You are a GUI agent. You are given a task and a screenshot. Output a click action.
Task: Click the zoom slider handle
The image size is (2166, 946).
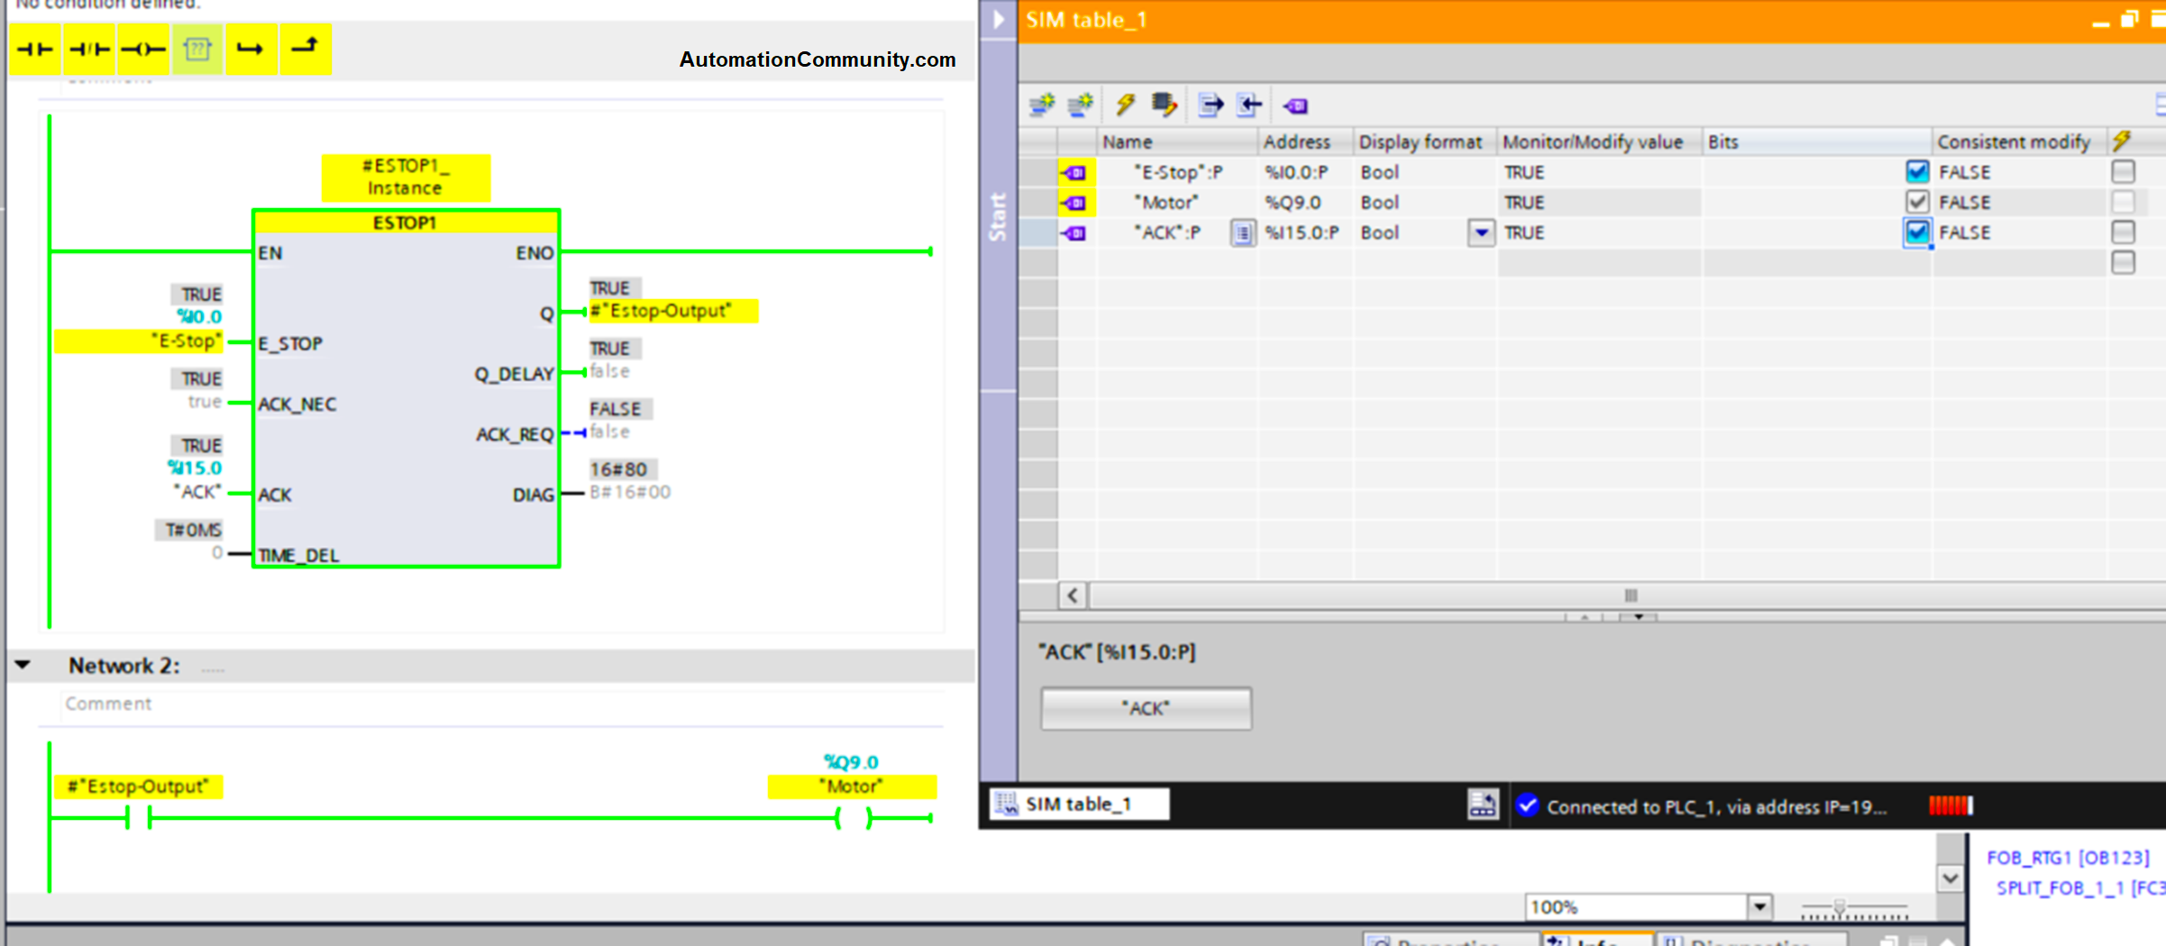[1840, 907]
